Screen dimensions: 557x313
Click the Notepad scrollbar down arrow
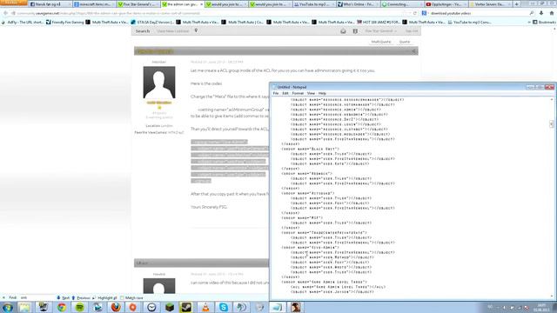552,296
